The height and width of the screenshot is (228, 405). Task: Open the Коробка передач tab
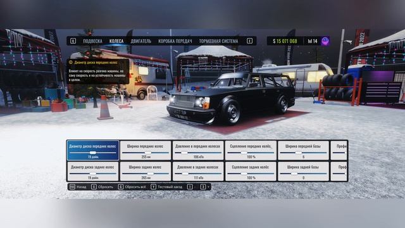175,41
